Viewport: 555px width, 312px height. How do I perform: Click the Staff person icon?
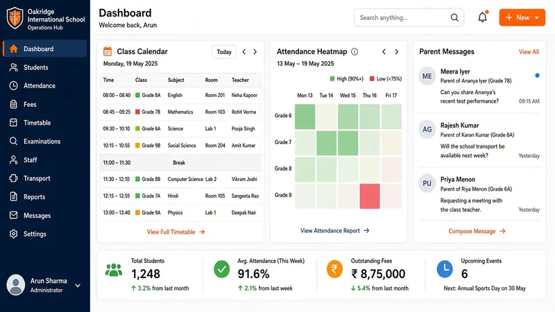click(x=13, y=160)
